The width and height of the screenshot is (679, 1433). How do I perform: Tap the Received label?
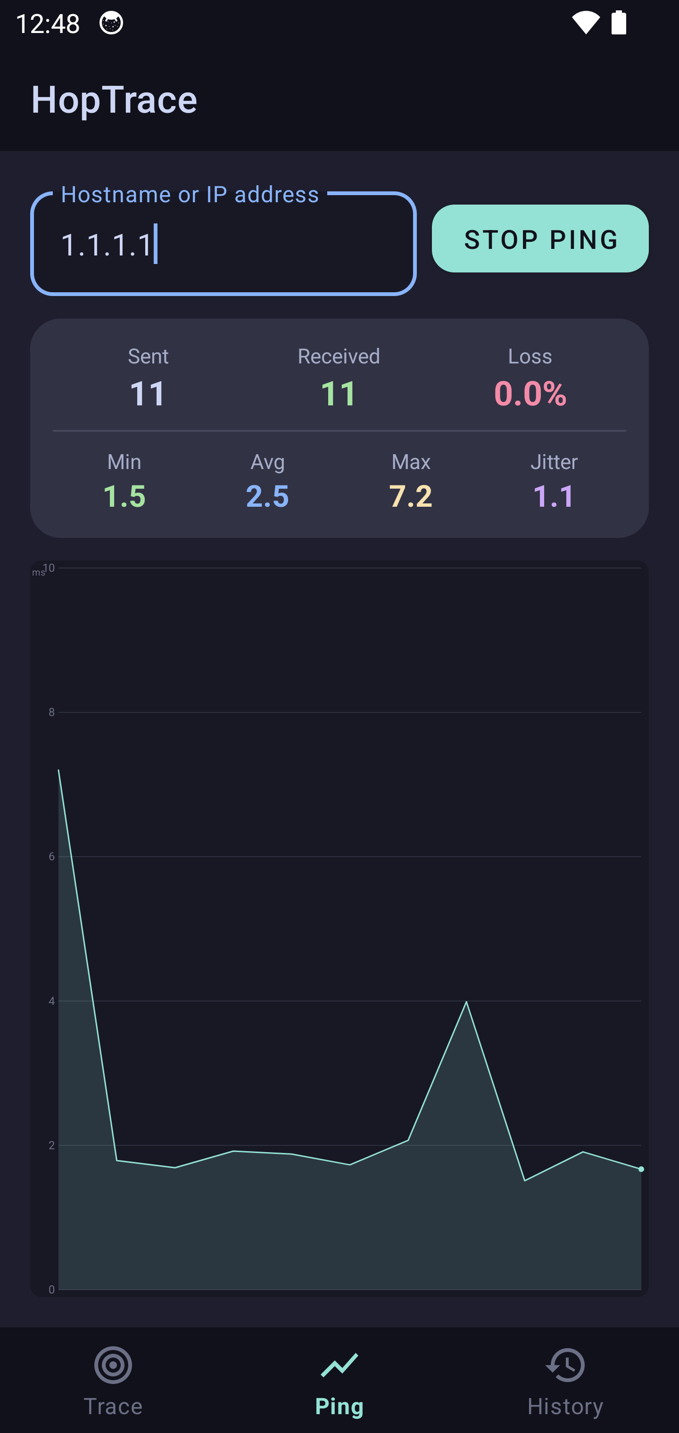click(339, 356)
